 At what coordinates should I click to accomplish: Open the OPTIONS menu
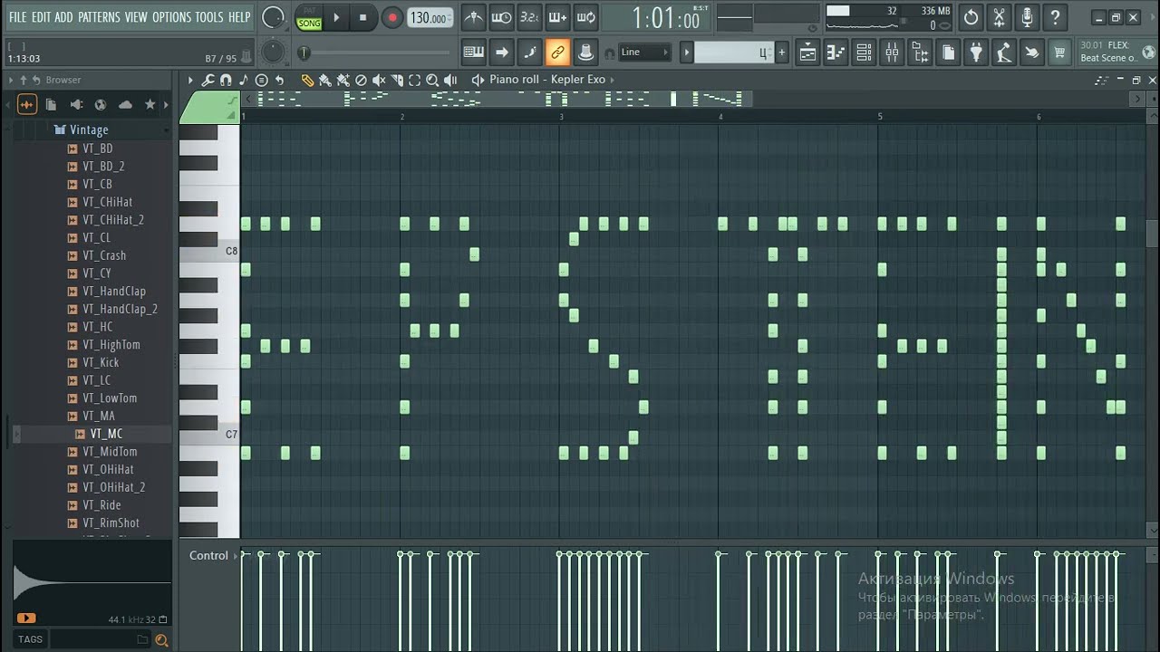point(171,17)
